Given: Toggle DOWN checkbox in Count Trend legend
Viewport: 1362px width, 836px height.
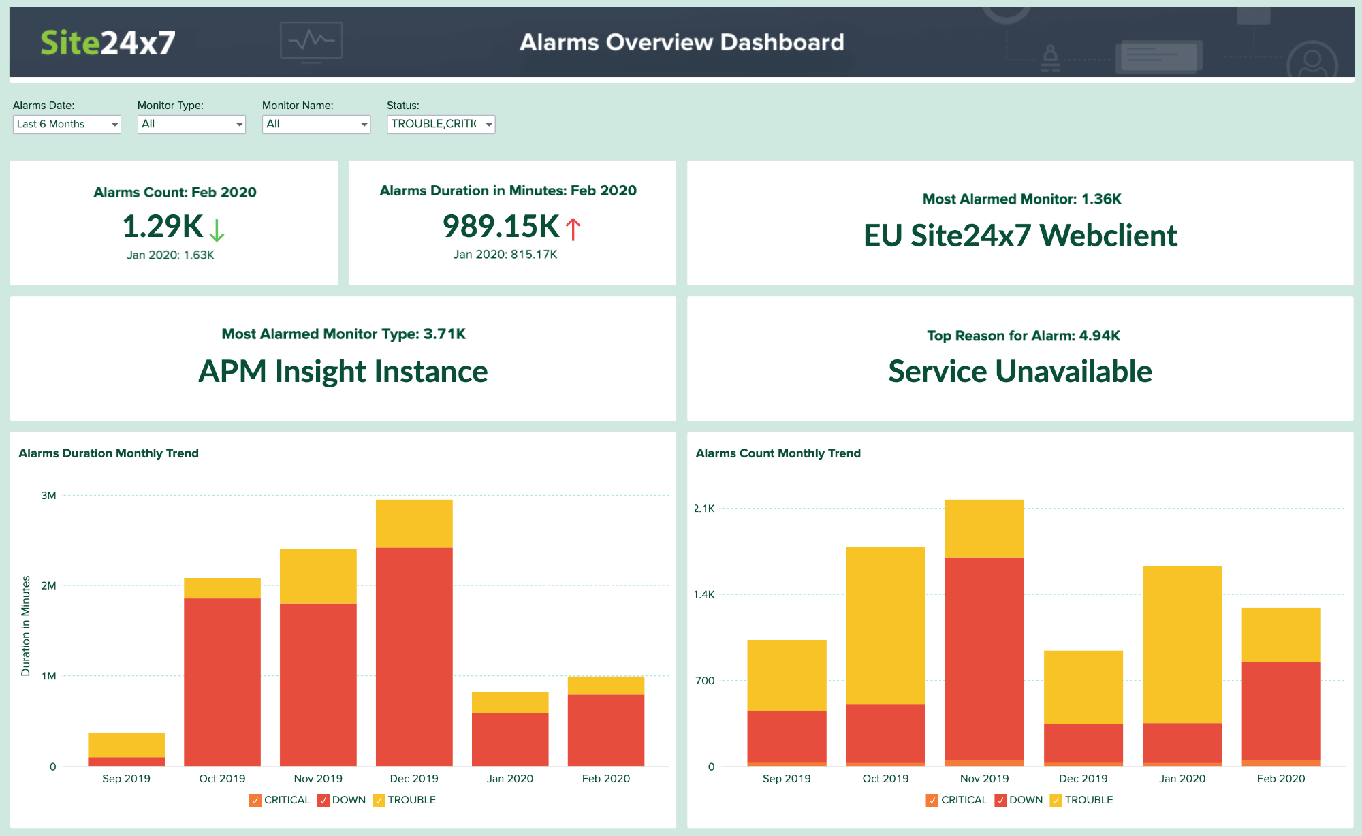Looking at the screenshot, I should pyautogui.click(x=1000, y=800).
